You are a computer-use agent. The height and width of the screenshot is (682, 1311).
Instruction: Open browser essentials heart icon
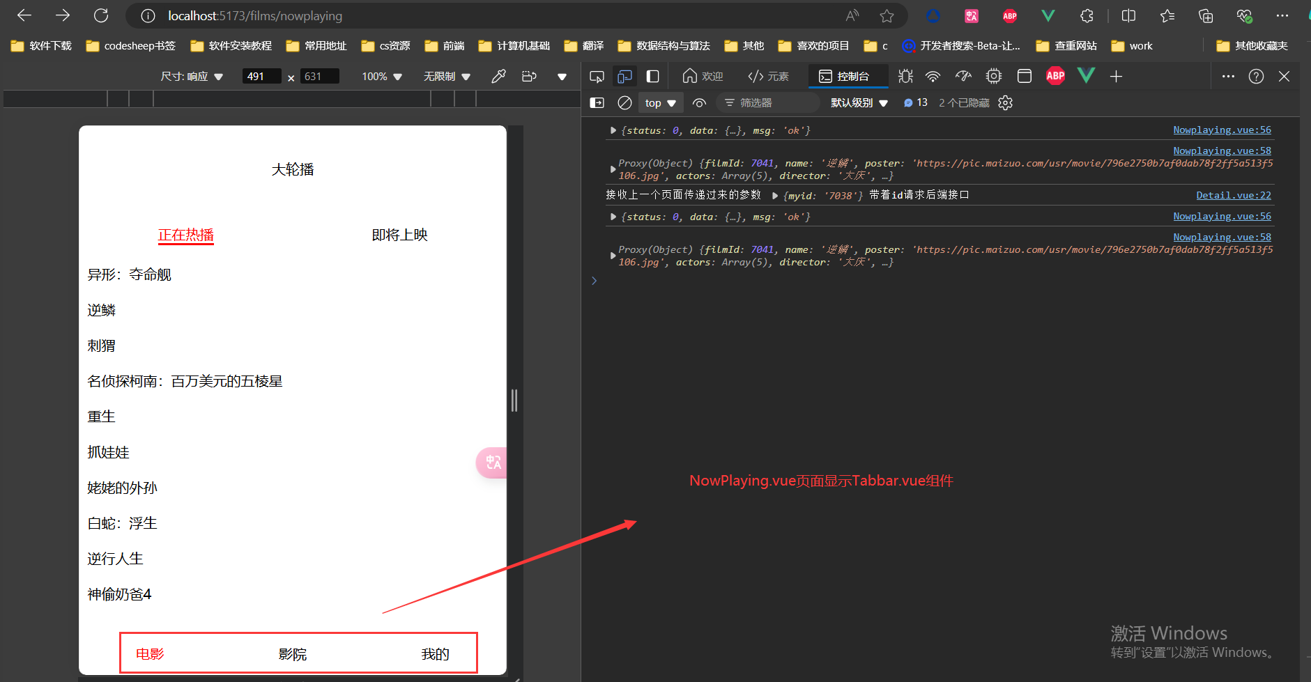1244,15
